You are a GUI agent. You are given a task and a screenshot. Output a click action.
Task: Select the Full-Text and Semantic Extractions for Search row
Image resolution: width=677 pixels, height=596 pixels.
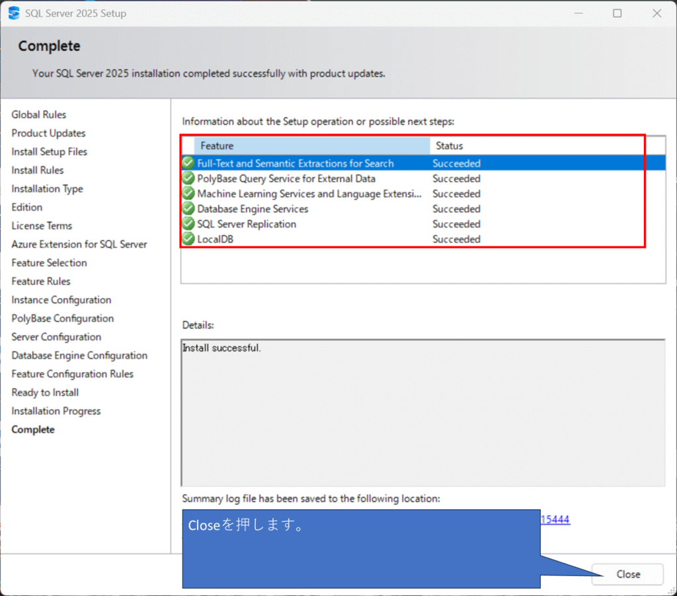(x=423, y=163)
